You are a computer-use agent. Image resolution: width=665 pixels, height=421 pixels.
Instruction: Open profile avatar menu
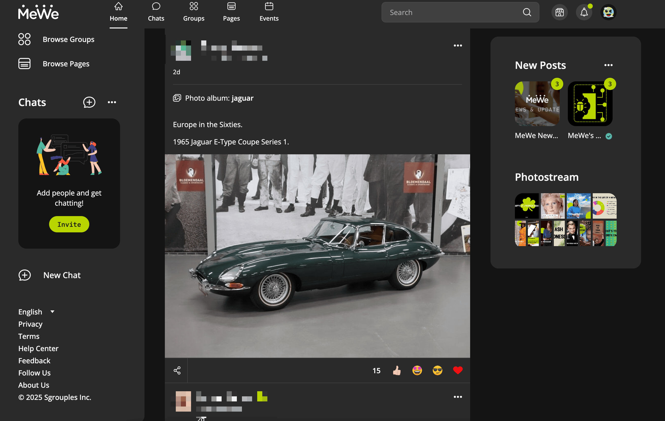pyautogui.click(x=608, y=12)
